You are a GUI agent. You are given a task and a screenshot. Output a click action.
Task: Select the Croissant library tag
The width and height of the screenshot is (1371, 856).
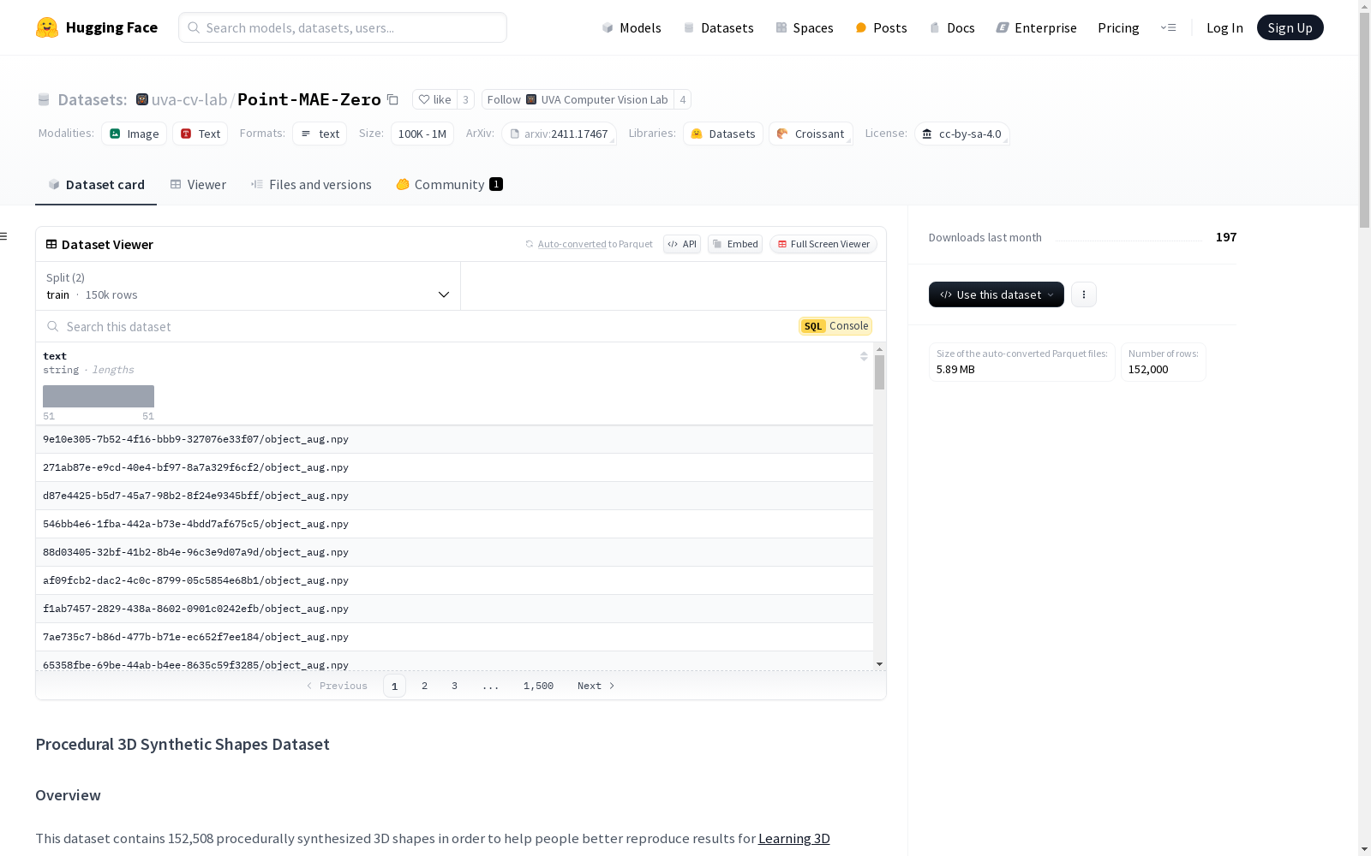click(x=811, y=134)
